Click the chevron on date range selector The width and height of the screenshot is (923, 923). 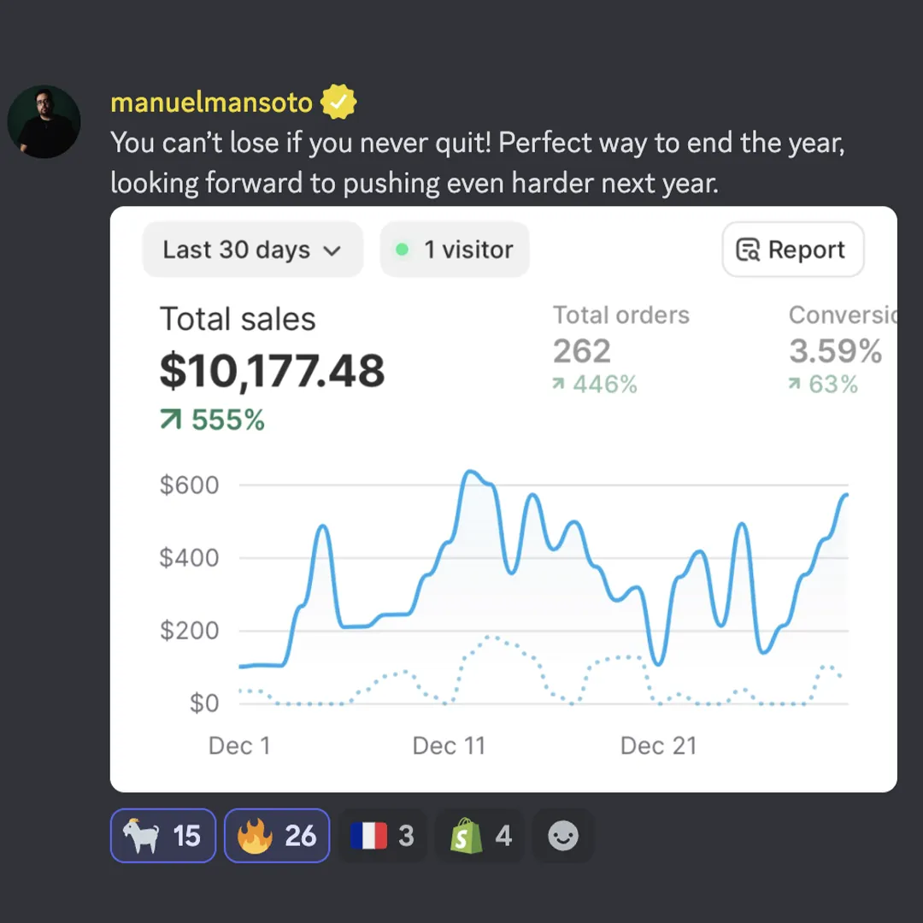tap(332, 250)
